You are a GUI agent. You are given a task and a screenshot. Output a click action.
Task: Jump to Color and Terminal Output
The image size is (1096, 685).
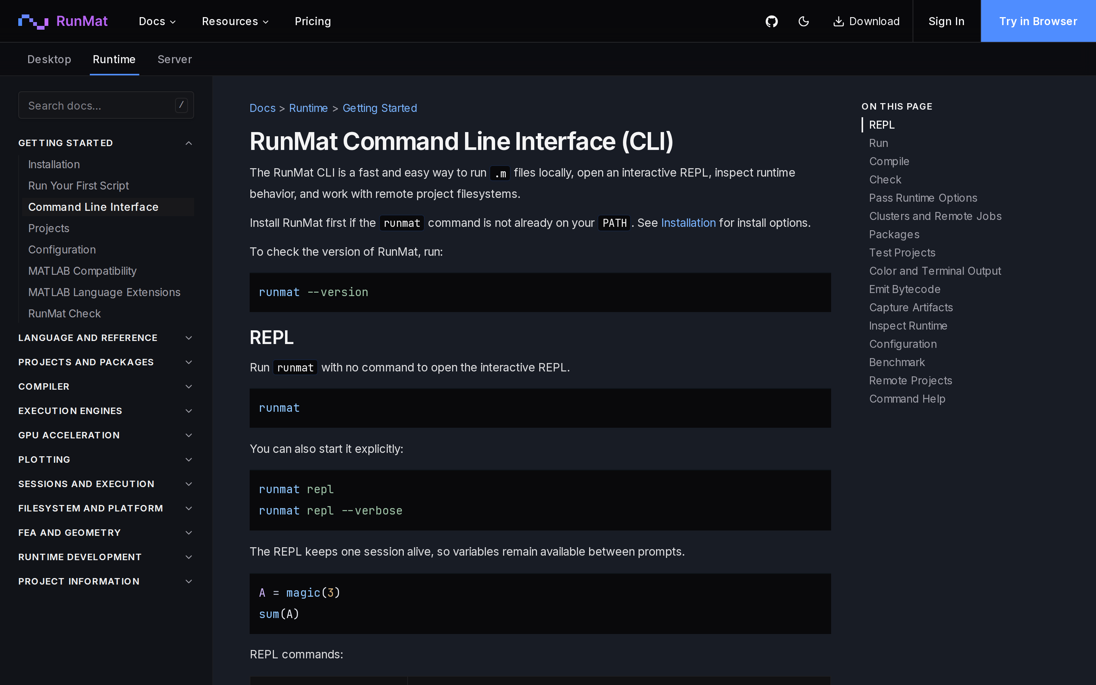point(935,271)
